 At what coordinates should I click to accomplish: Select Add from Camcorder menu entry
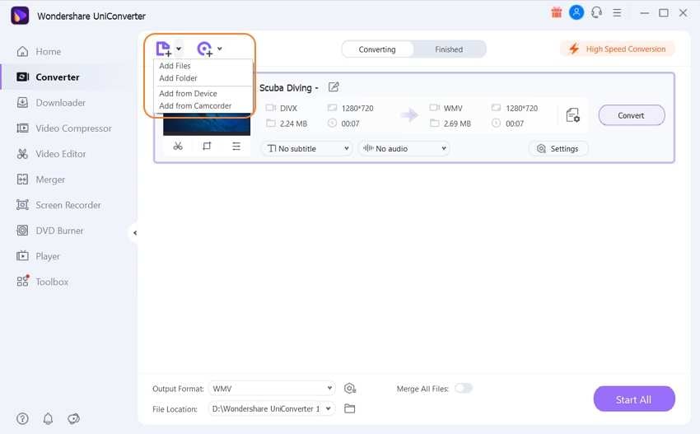(x=195, y=105)
